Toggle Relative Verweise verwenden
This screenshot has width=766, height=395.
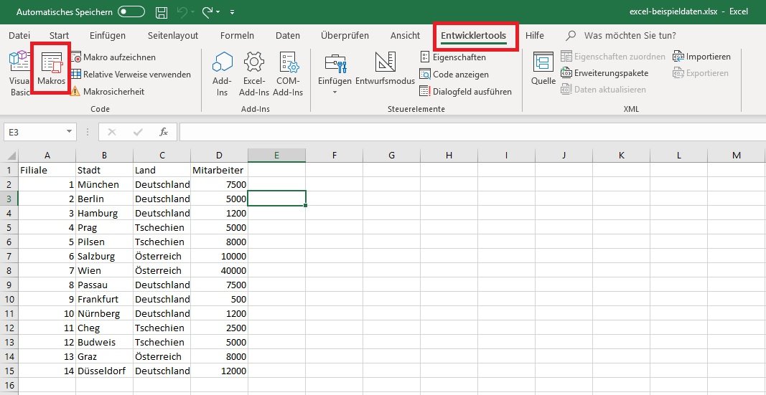pyautogui.click(x=131, y=74)
